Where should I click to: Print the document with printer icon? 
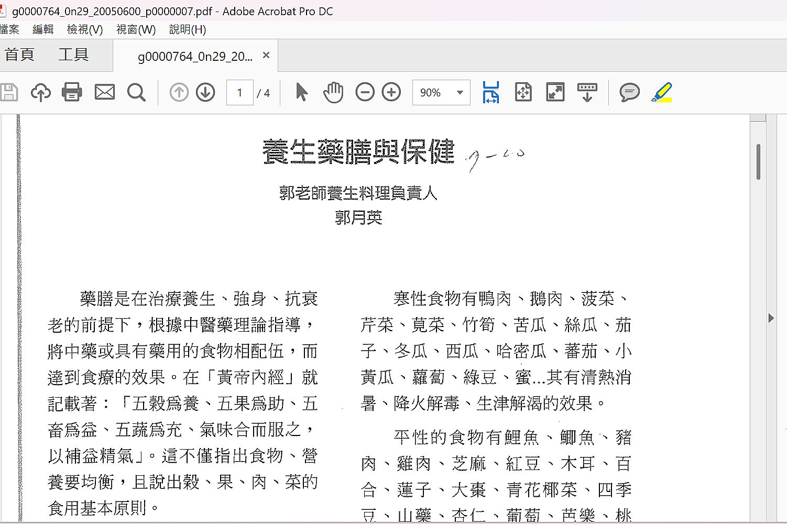pyautogui.click(x=72, y=93)
